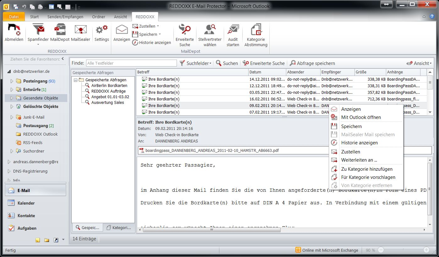The height and width of the screenshot is (257, 439).
Task: Choose Für Kategorie vorschlagen
Action: point(366,177)
